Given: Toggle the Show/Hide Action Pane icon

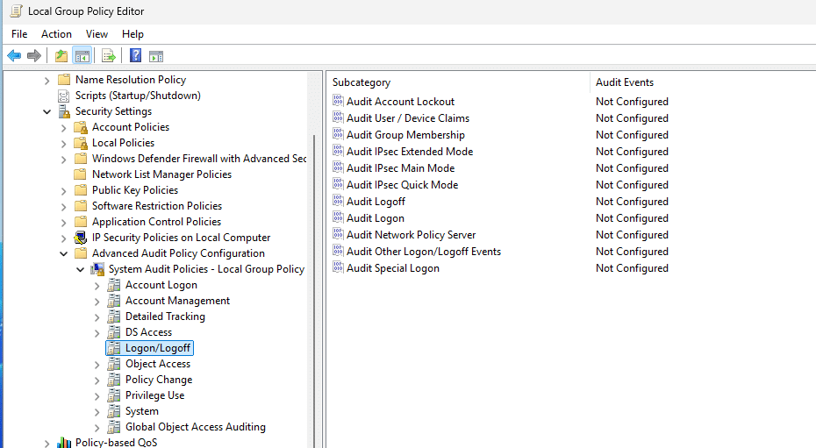Looking at the screenshot, I should pyautogui.click(x=156, y=56).
